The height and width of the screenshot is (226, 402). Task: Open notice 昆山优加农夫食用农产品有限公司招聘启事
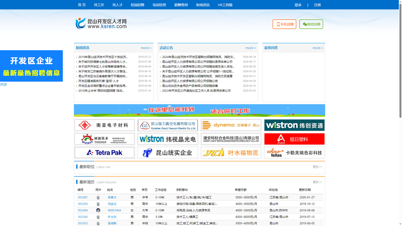pyautogui.click(x=190, y=86)
